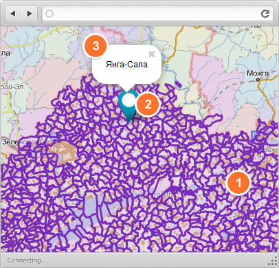This screenshot has width=279, height=268.
Task: Click the browser back arrow button
Action: click(13, 14)
